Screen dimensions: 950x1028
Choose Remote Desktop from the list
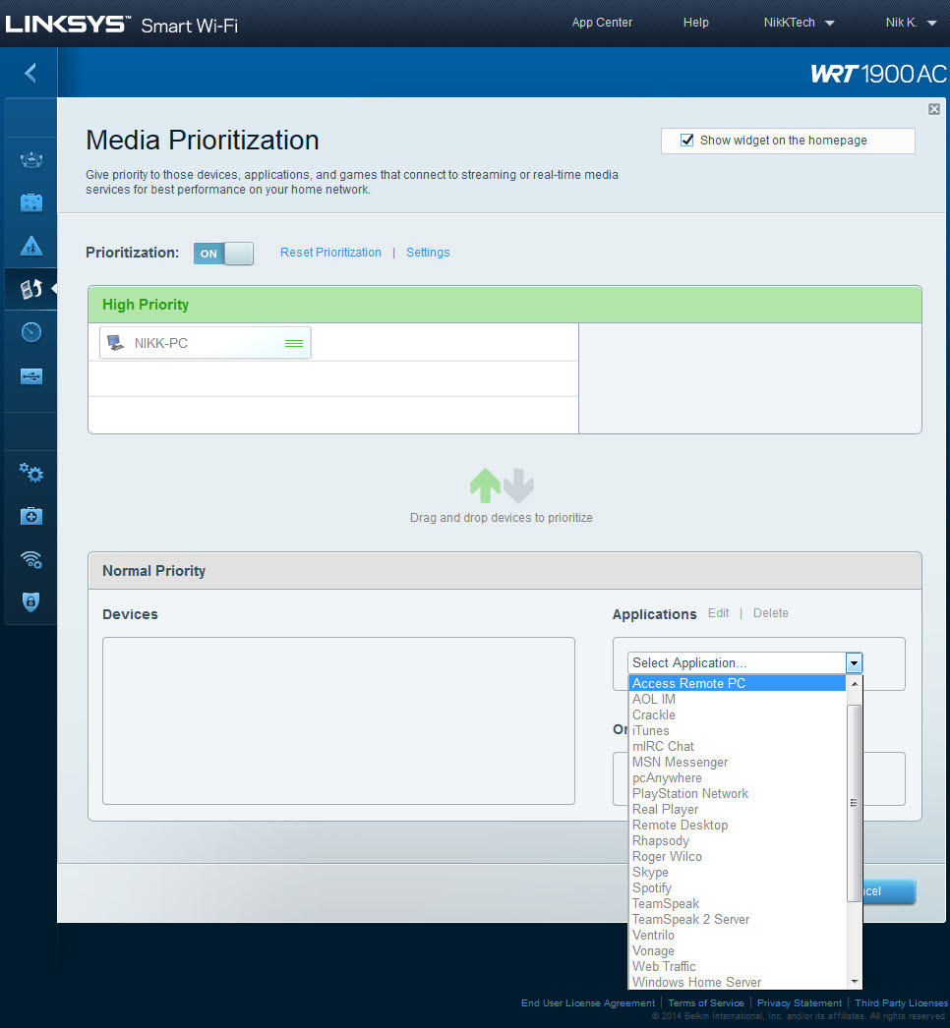[737, 825]
